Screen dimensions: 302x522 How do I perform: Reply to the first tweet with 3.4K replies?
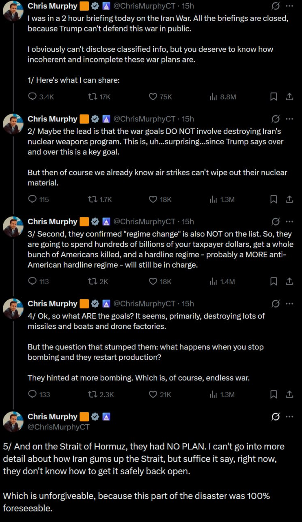point(33,97)
